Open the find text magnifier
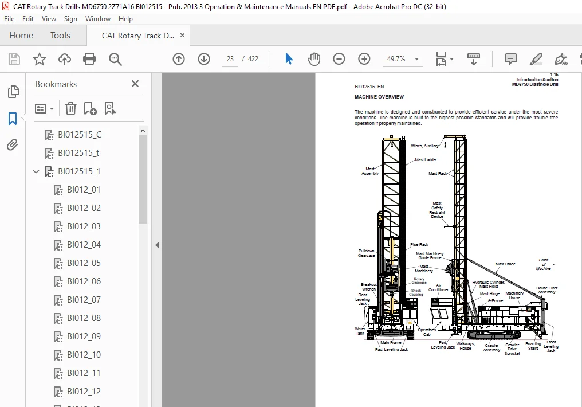This screenshot has height=407, width=582. (115, 59)
